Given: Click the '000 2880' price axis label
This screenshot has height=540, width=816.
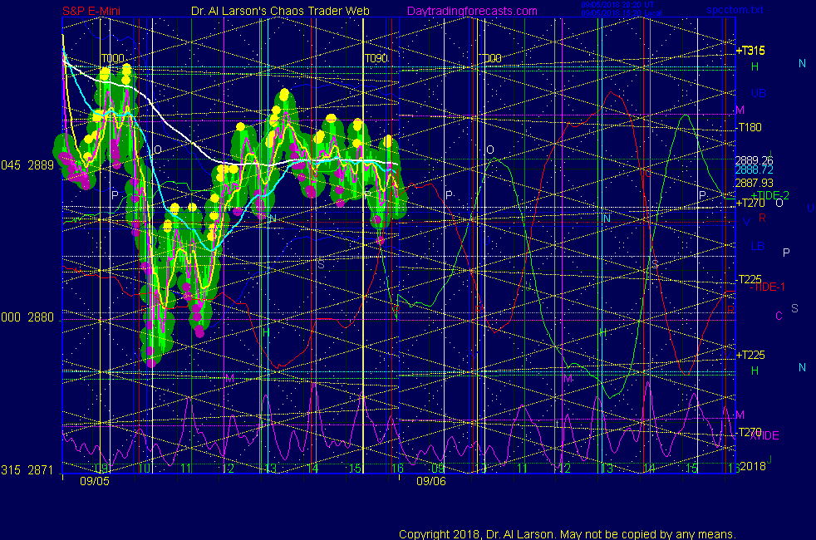Looking at the screenshot, I should tap(27, 317).
